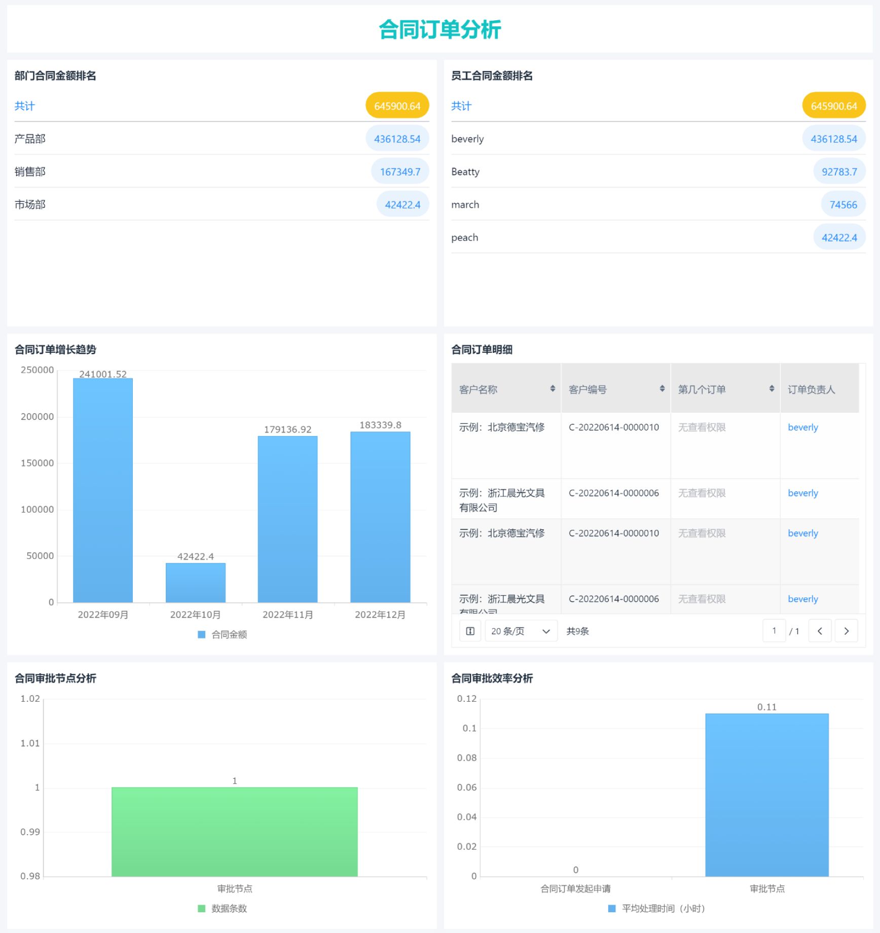Sort the 客户编号 column with its sort arrows

[x=662, y=388]
